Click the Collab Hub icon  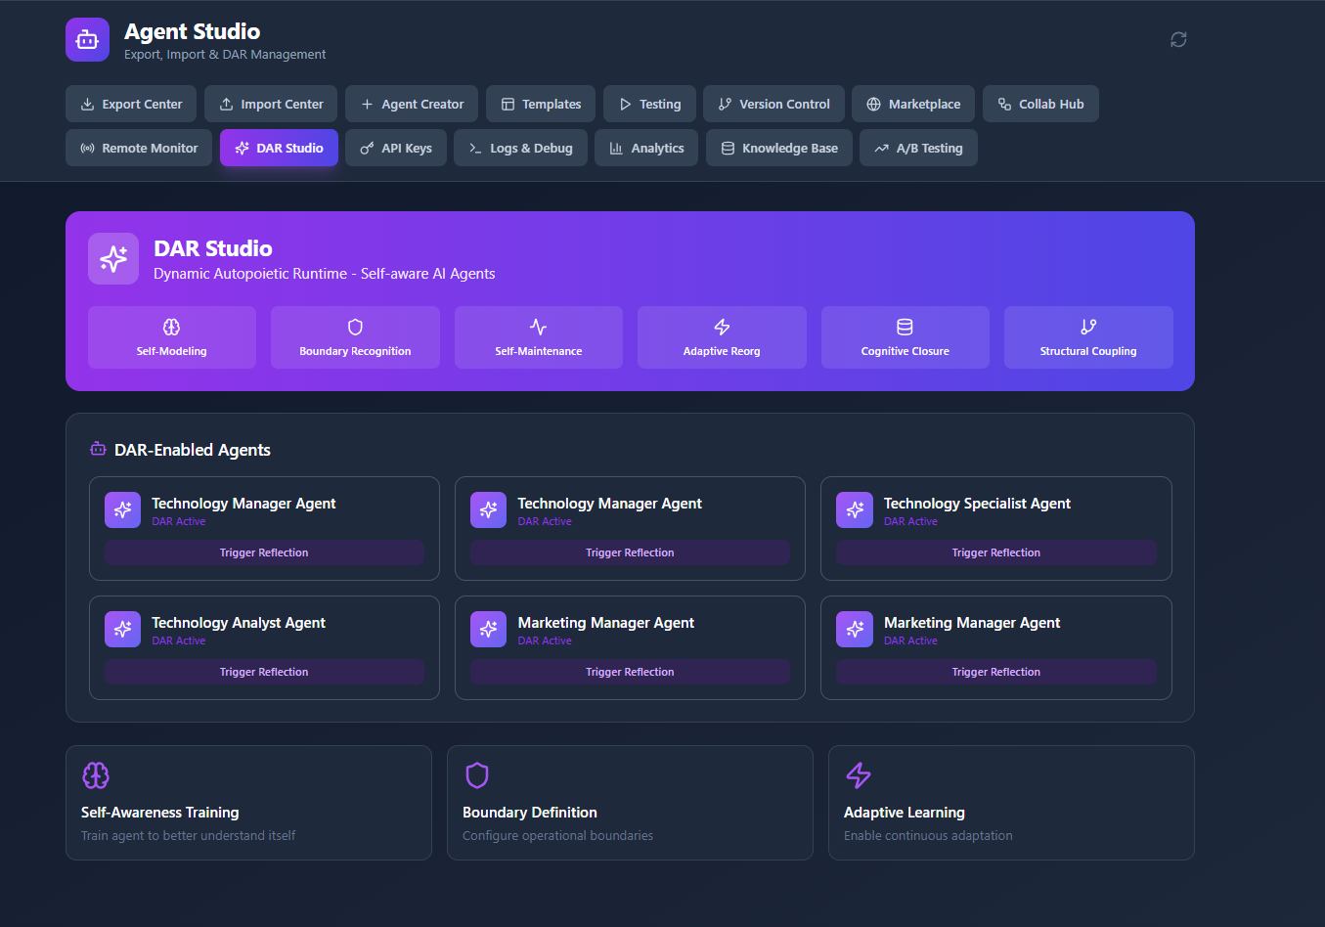[x=1004, y=105]
